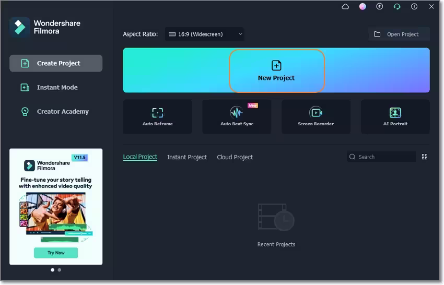Viewport: 444px width, 285px height.
Task: Click the chevron arrow of Aspect Ratio
Action: pyautogui.click(x=240, y=34)
